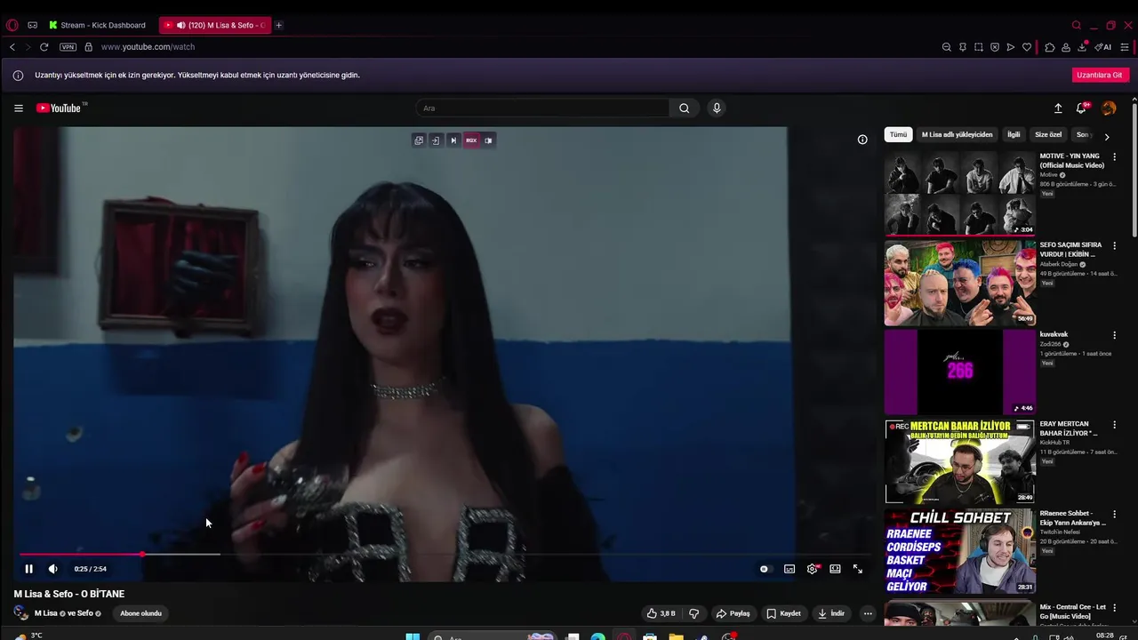This screenshot has width=1138, height=640.
Task: Open the kuvakvak video thumbnail
Action: point(960,372)
